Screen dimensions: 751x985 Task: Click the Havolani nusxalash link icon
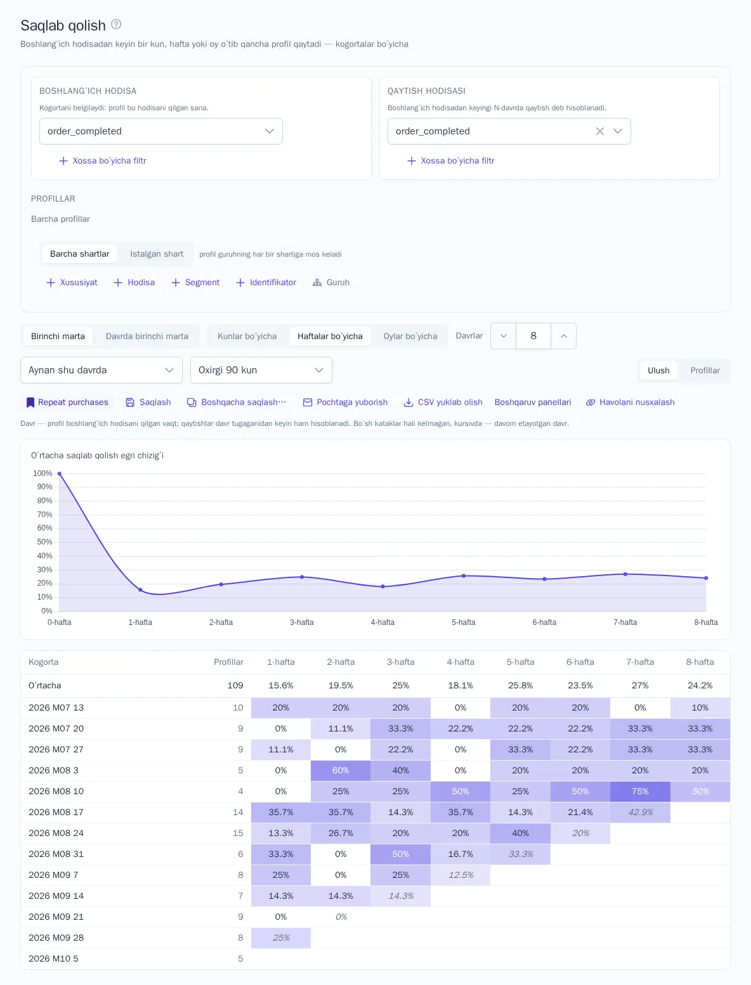coord(591,402)
